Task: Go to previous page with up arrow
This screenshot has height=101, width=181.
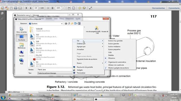Action: tap(26, 8)
